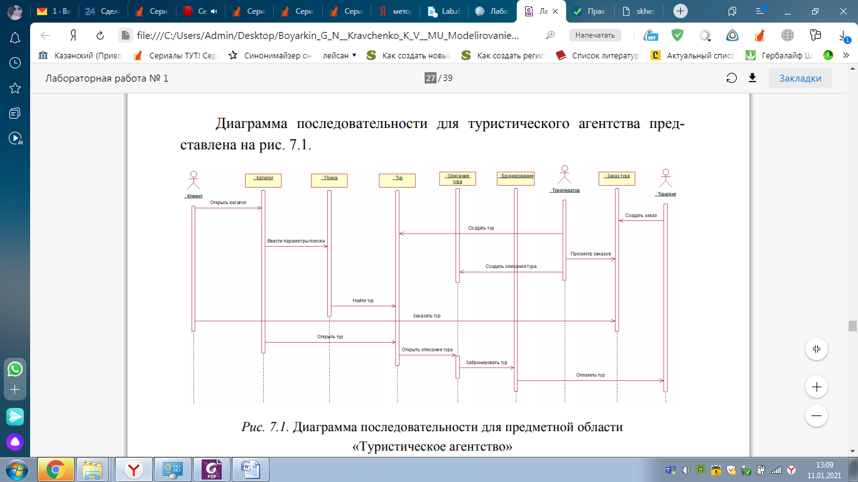
Task: Click the address bar file URL
Action: click(x=329, y=35)
